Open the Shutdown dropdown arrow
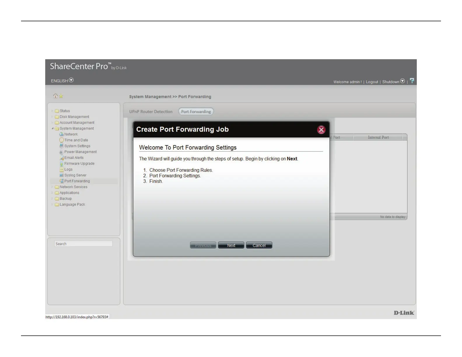Image resolution: width=462 pixels, height=357 pixels. coord(402,81)
